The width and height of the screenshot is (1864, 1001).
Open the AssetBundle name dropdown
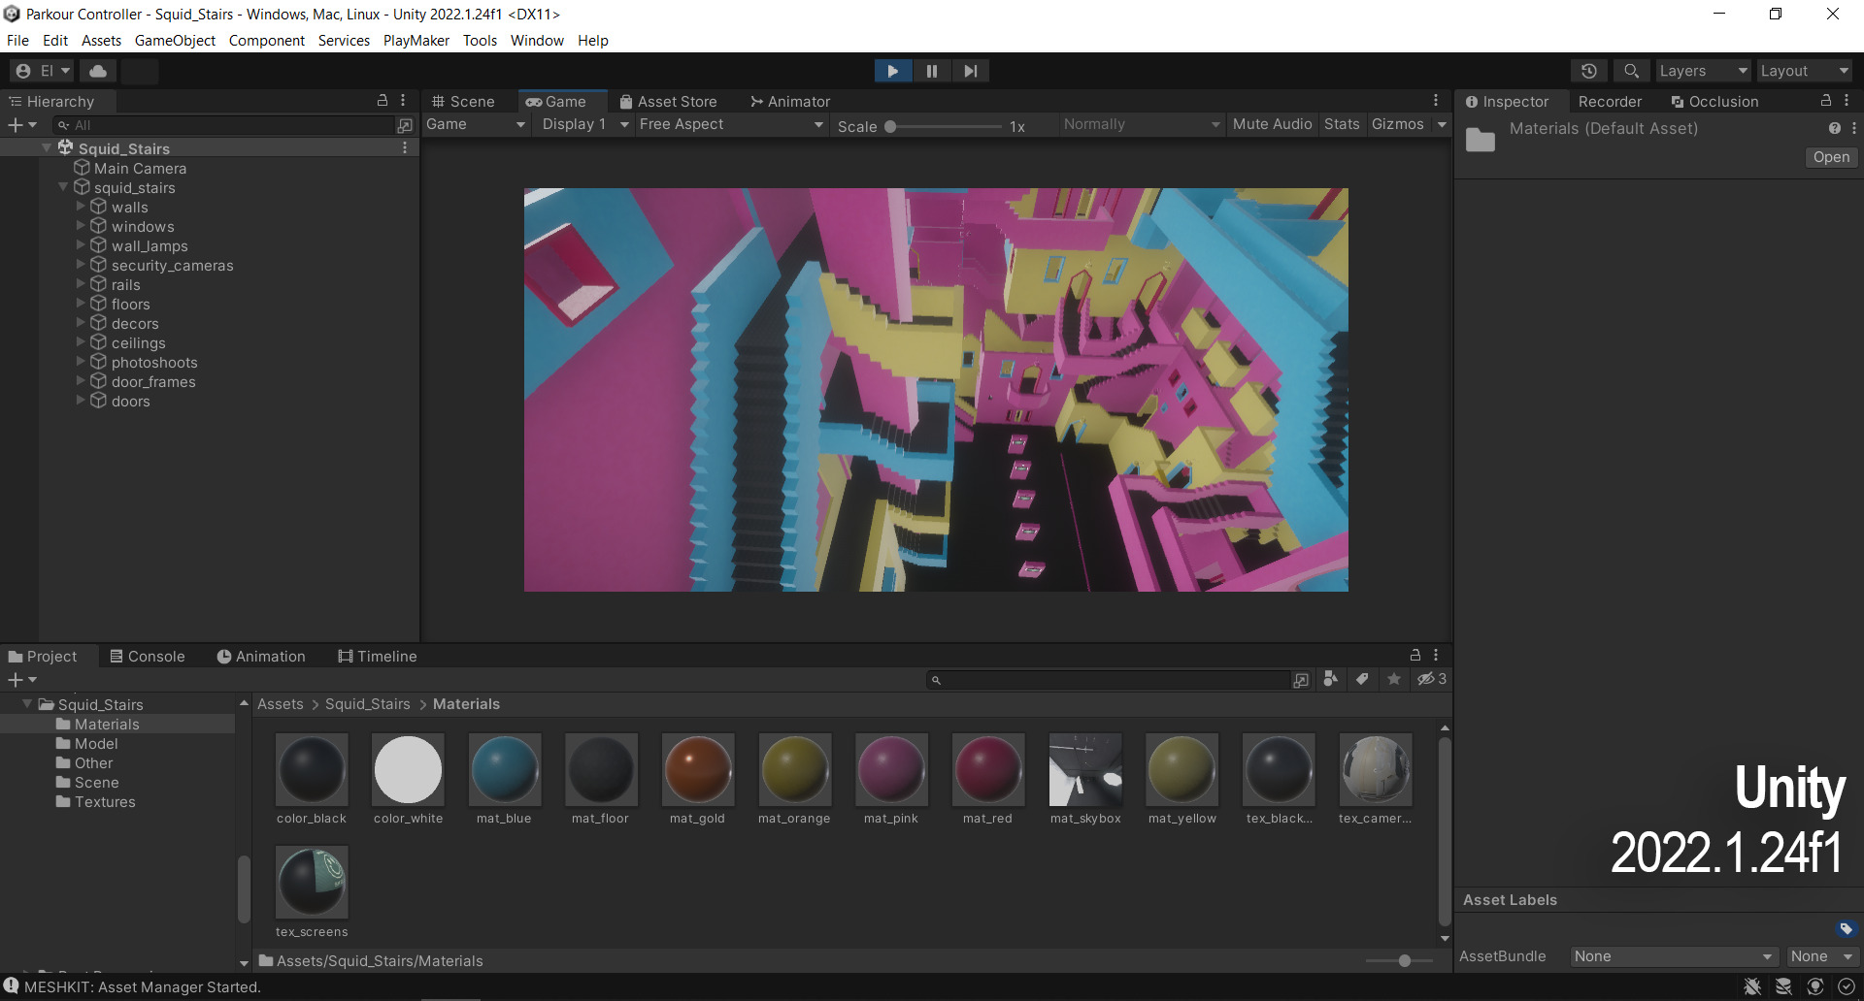[x=1674, y=956]
